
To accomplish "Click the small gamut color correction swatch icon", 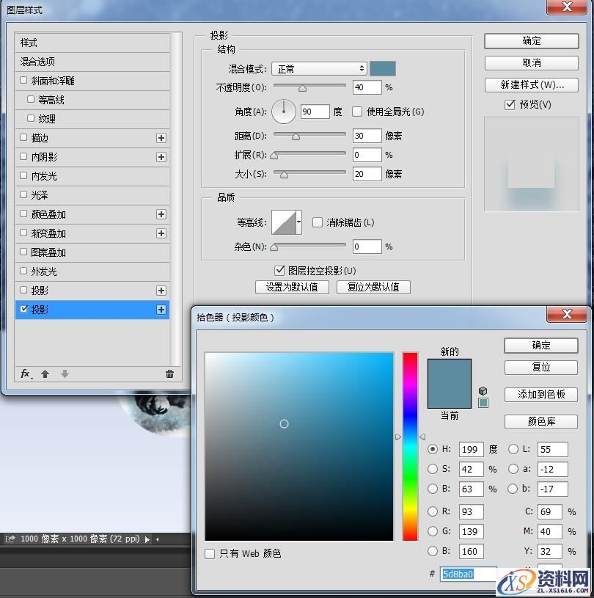I will point(482,402).
